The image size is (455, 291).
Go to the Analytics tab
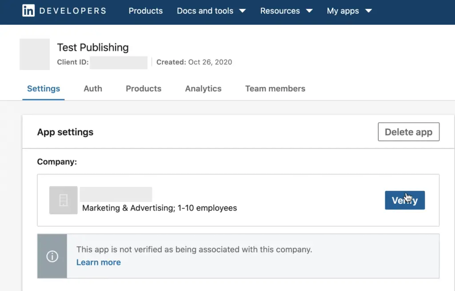tap(203, 89)
